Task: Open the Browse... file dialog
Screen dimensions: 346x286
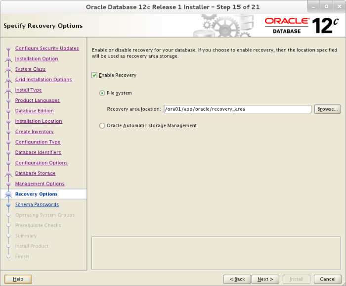Action: coord(327,109)
